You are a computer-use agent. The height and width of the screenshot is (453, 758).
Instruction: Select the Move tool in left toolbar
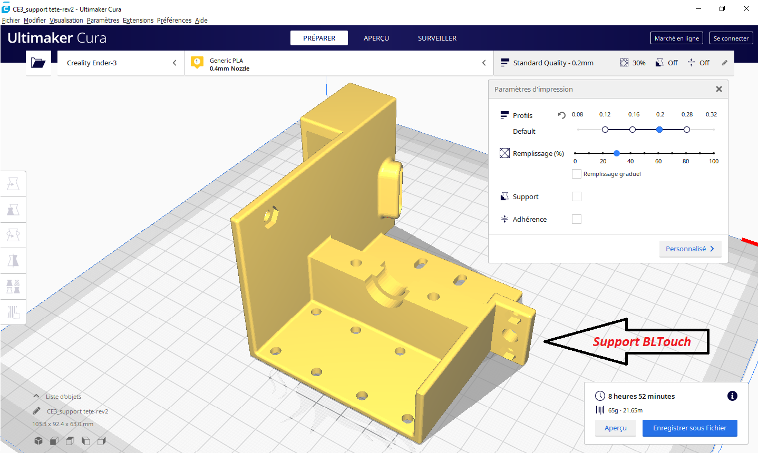pyautogui.click(x=13, y=184)
